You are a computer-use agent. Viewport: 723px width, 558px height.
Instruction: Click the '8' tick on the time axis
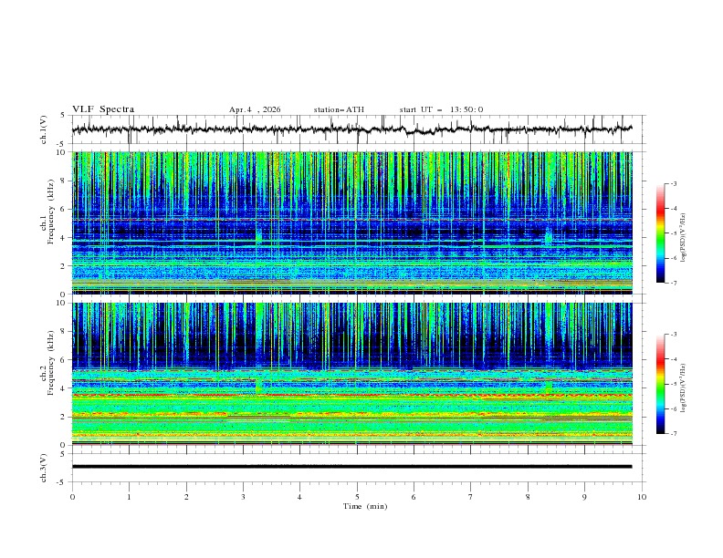coord(528,497)
